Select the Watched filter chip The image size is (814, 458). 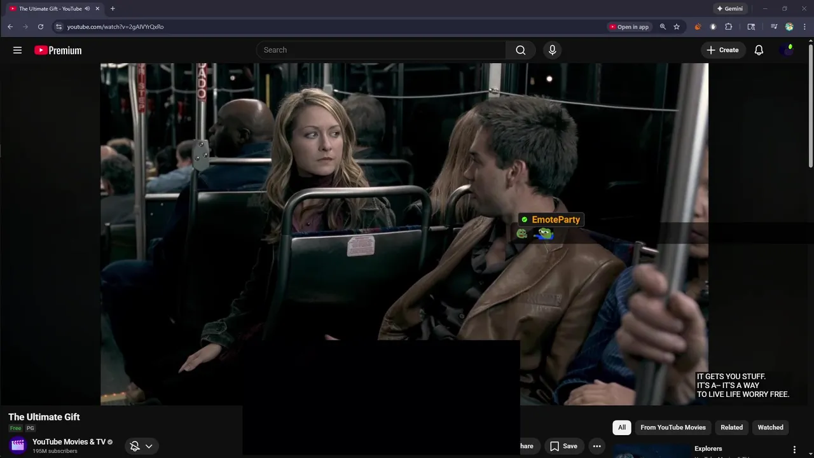pyautogui.click(x=770, y=427)
